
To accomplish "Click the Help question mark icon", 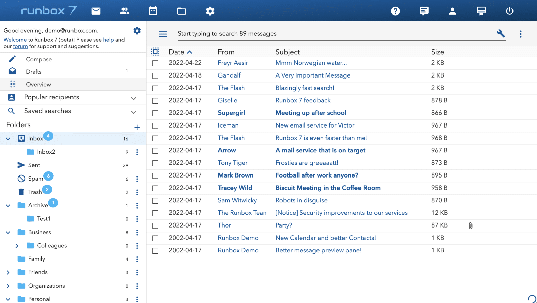I will (x=395, y=11).
